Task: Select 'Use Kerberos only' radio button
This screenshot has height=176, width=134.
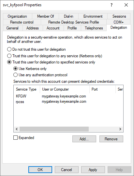Action: 30,69
